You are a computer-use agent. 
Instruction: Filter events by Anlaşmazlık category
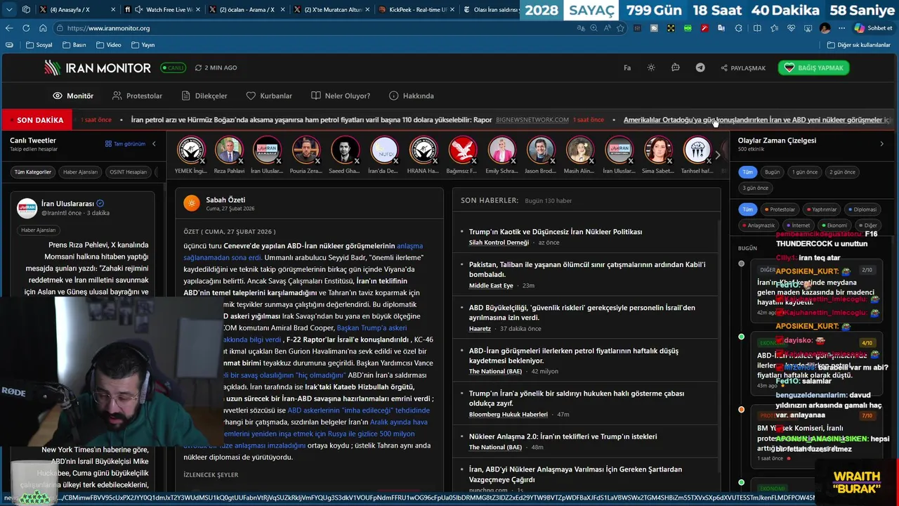(759, 226)
